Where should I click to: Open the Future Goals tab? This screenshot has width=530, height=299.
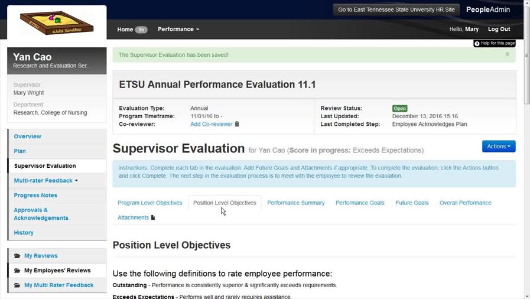(x=412, y=203)
